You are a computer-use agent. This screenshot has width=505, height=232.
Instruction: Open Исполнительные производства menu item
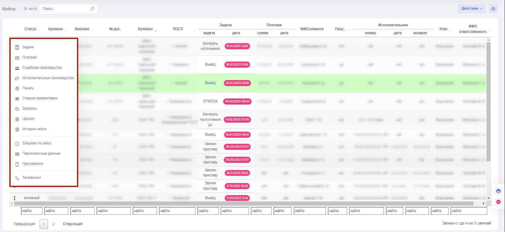48,78
